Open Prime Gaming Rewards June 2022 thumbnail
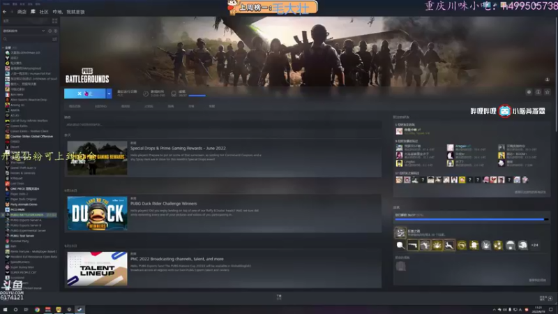 (x=97, y=158)
